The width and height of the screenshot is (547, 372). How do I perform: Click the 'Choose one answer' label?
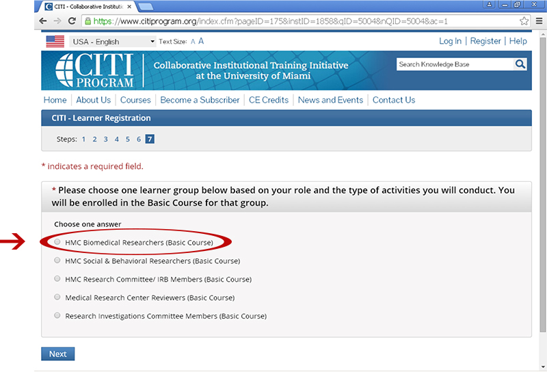pos(88,224)
